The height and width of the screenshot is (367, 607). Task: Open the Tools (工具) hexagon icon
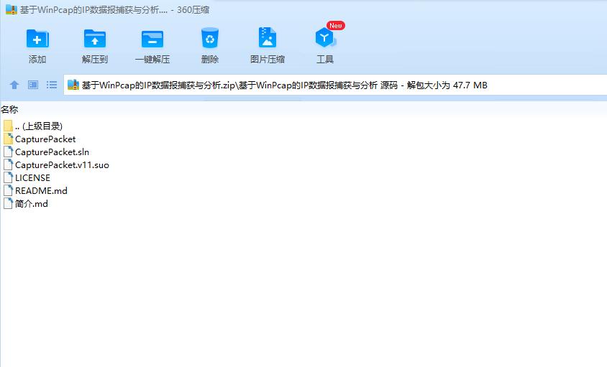tap(325, 38)
